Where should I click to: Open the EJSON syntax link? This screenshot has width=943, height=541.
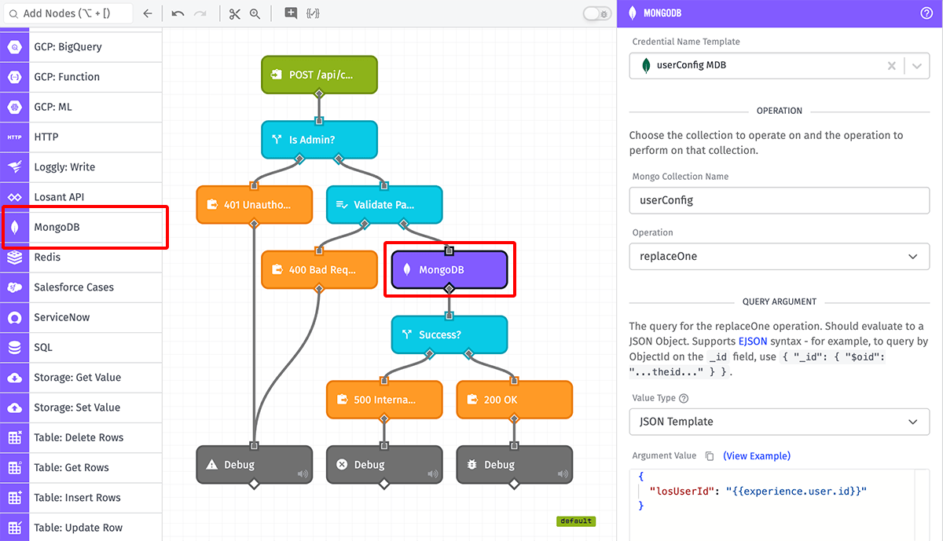pos(753,342)
